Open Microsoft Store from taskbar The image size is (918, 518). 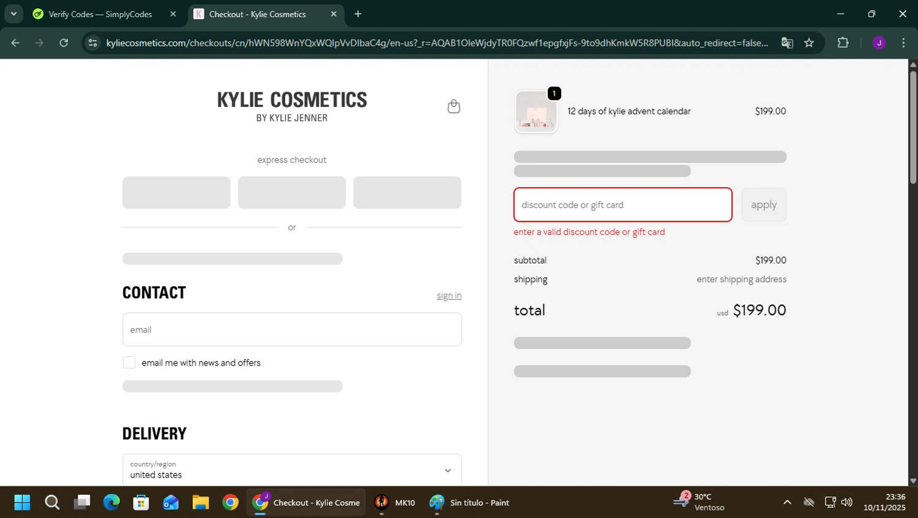141,503
